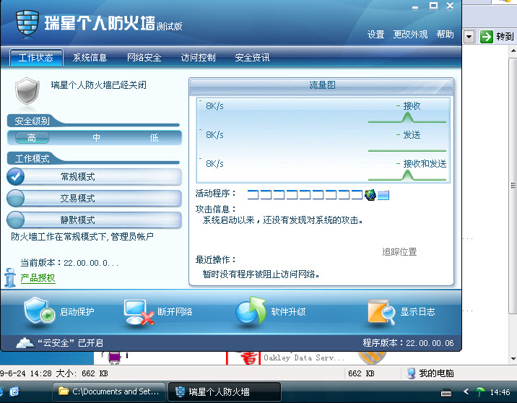
Task: Click the green Go arrow icon
Action: click(486, 36)
